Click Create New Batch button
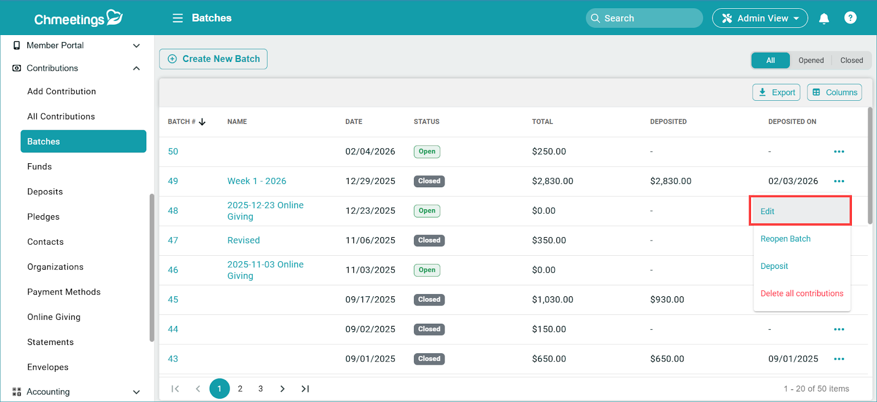 click(x=213, y=59)
